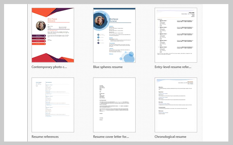This screenshot has width=233, height=145.
Task: Click the "Contemporary photo c..." caption
Action: point(49,67)
